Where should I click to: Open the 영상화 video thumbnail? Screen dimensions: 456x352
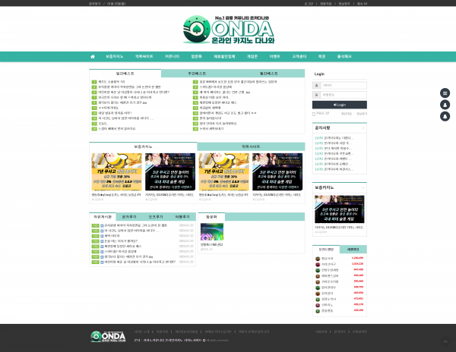pos(214,233)
